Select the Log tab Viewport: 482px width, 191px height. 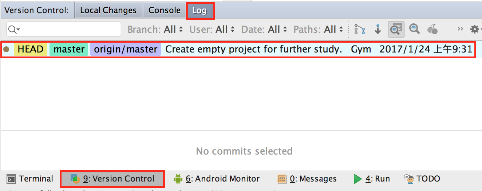[x=199, y=11]
